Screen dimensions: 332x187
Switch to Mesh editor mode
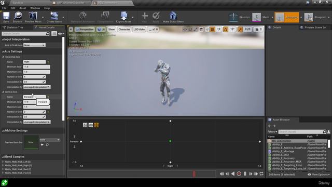click(x=261, y=17)
